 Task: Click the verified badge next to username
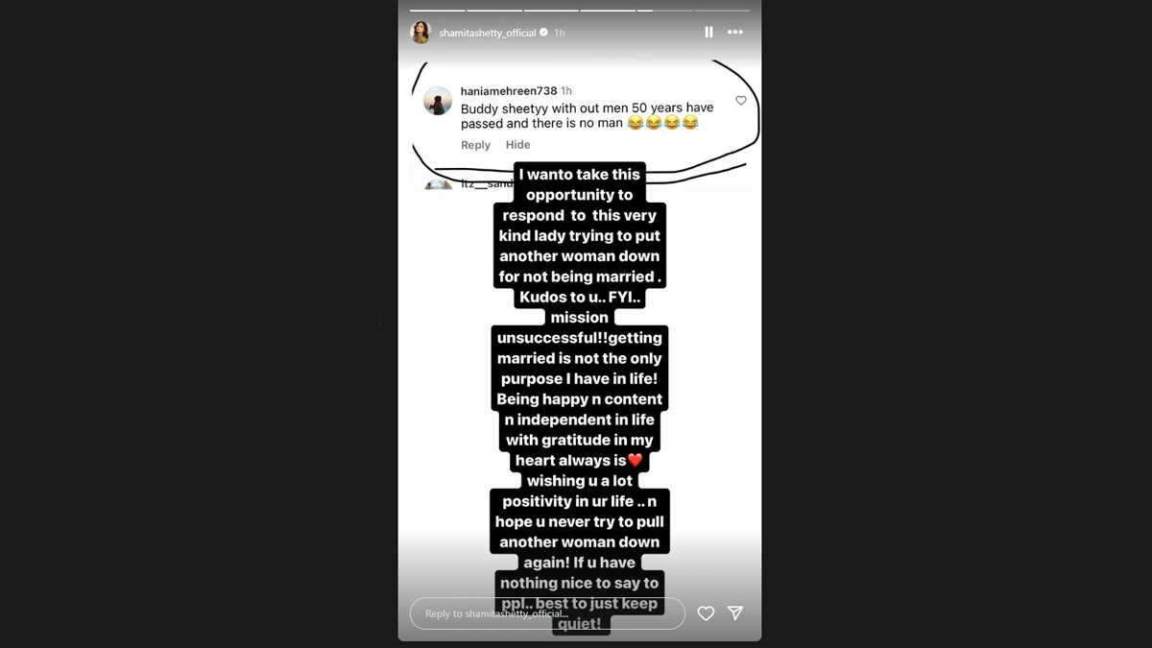[544, 33]
